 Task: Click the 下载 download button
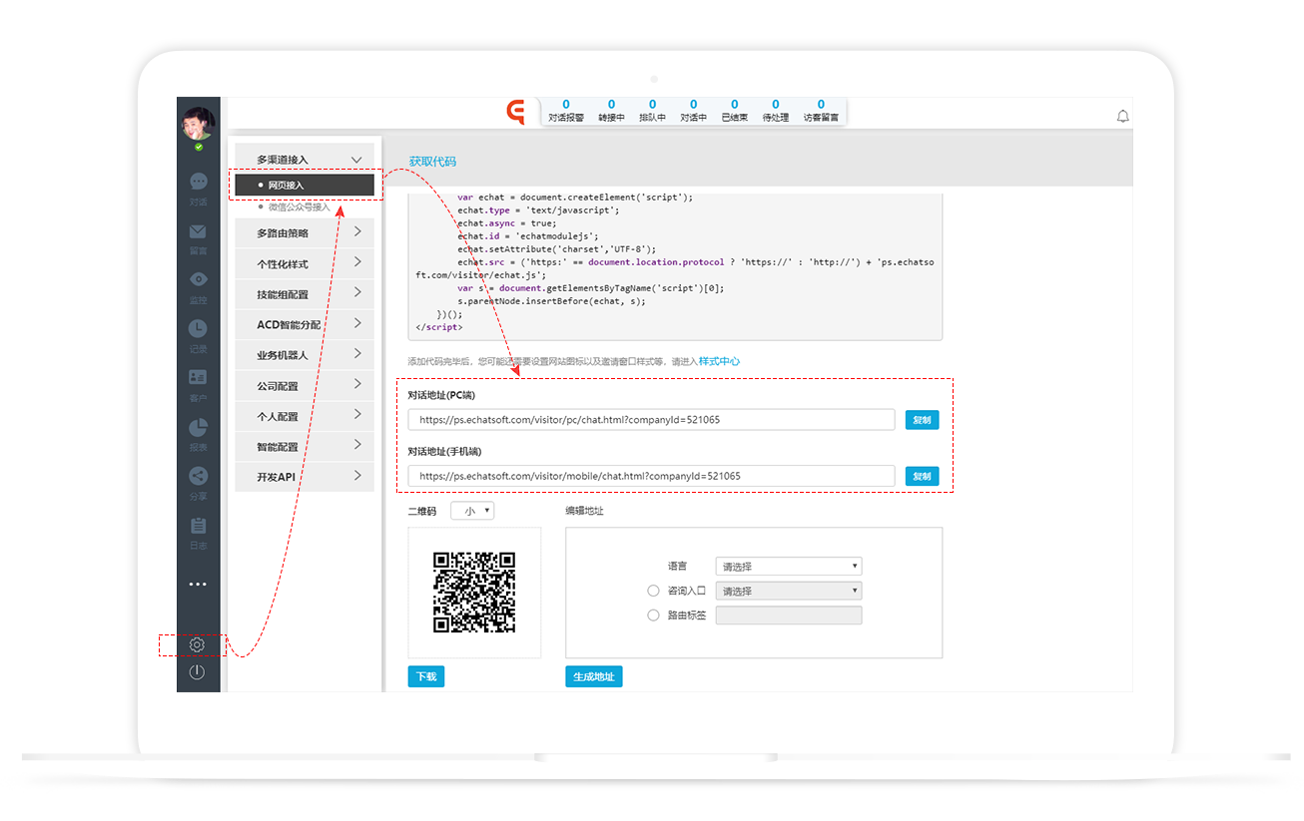(x=426, y=676)
